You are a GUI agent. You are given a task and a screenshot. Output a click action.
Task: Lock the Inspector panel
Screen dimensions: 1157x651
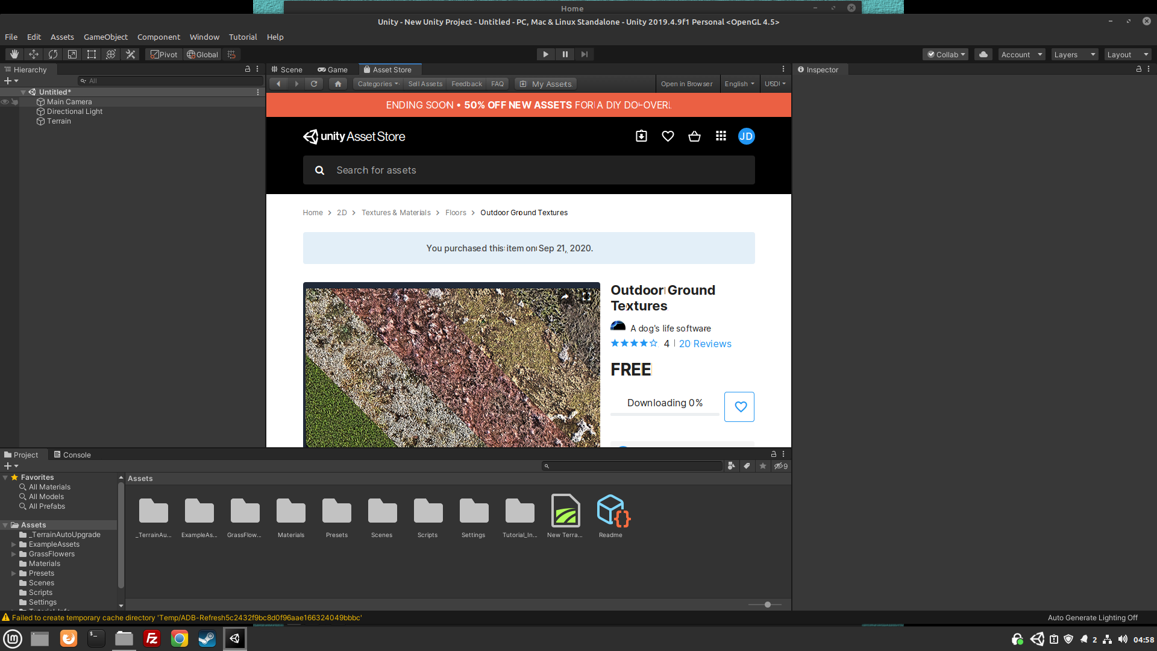[1139, 69]
